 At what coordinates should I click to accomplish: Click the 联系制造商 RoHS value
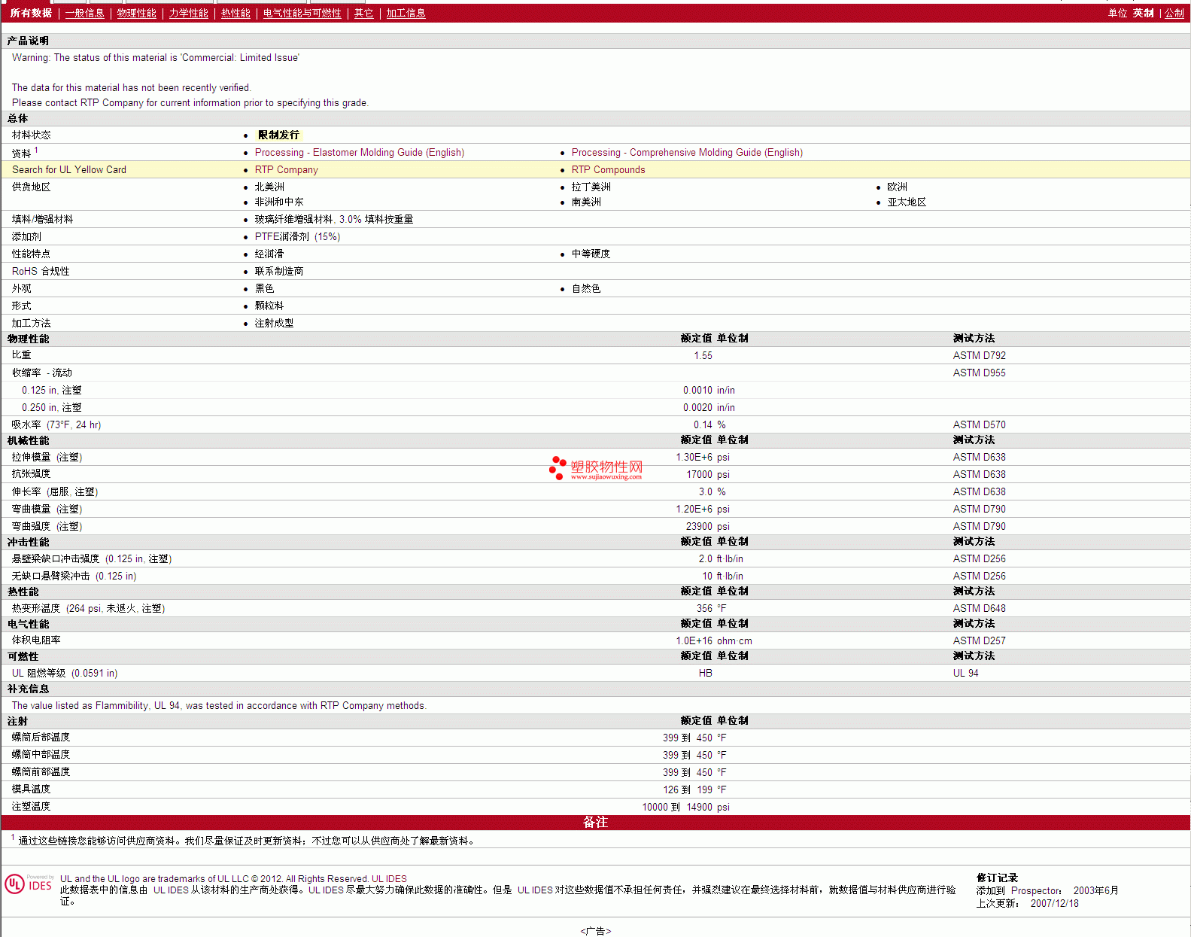(279, 271)
